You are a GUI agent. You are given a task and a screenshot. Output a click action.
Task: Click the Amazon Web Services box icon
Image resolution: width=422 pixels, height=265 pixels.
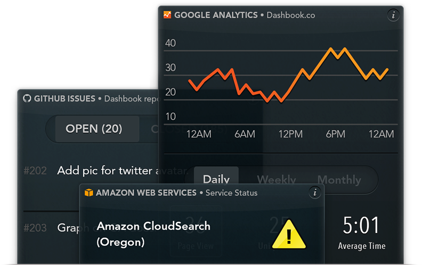click(x=88, y=193)
